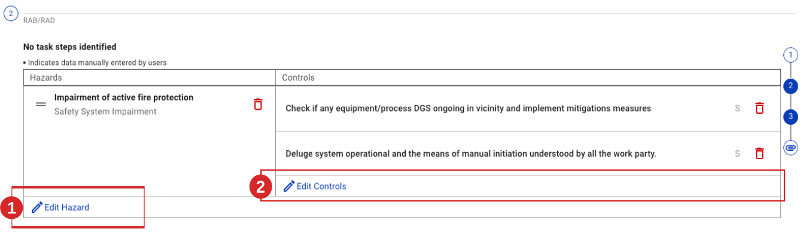Click the Edit Controls pencil icon

pyautogui.click(x=289, y=186)
